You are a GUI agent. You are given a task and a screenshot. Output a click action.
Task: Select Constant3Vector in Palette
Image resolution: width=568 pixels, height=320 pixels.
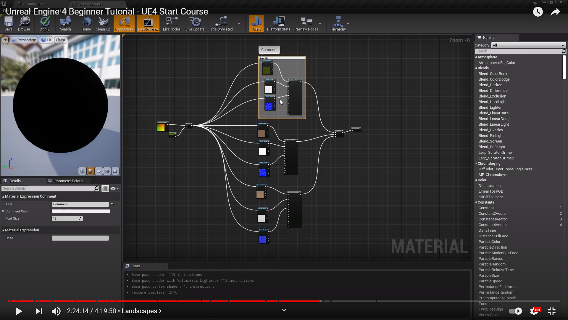point(493,219)
